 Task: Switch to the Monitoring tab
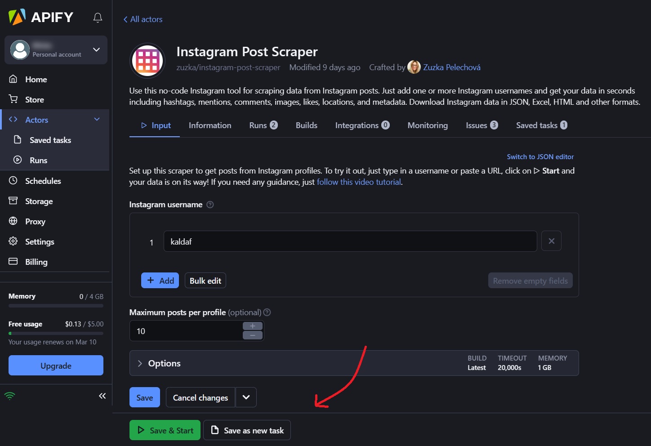tap(427, 125)
